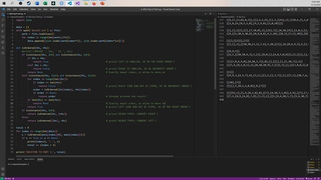Open the View menu
321x180 pixels.
[33, 9]
